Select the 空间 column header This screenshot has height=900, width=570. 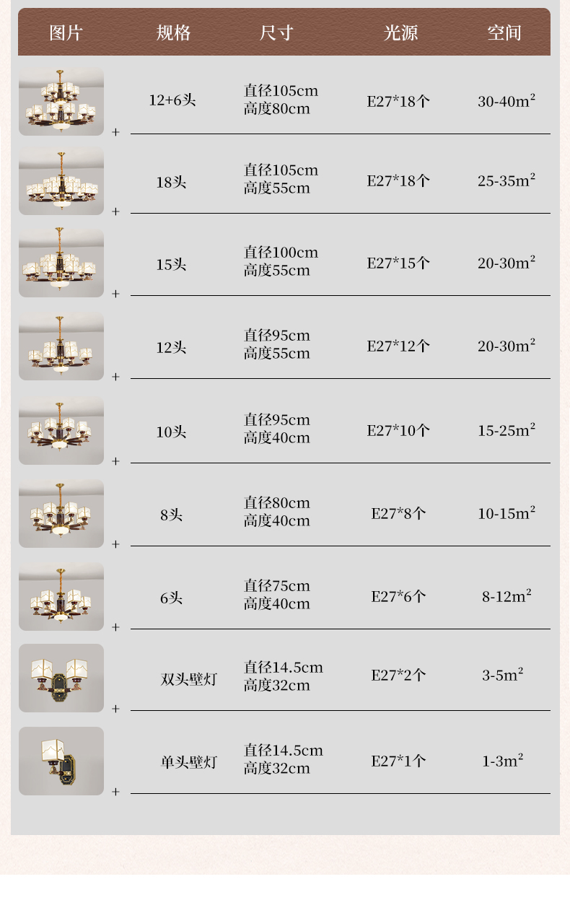point(504,32)
